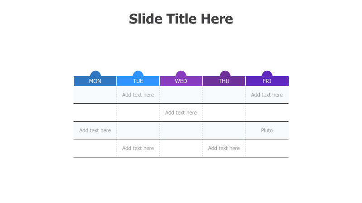This screenshot has width=362, height=203.
Task: Select the FRI header tab
Action: [267, 81]
